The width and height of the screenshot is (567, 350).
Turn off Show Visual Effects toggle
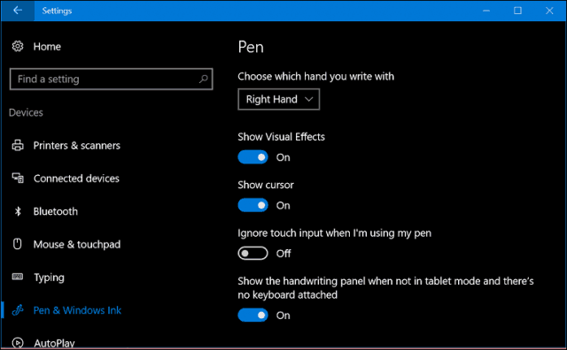(x=252, y=157)
